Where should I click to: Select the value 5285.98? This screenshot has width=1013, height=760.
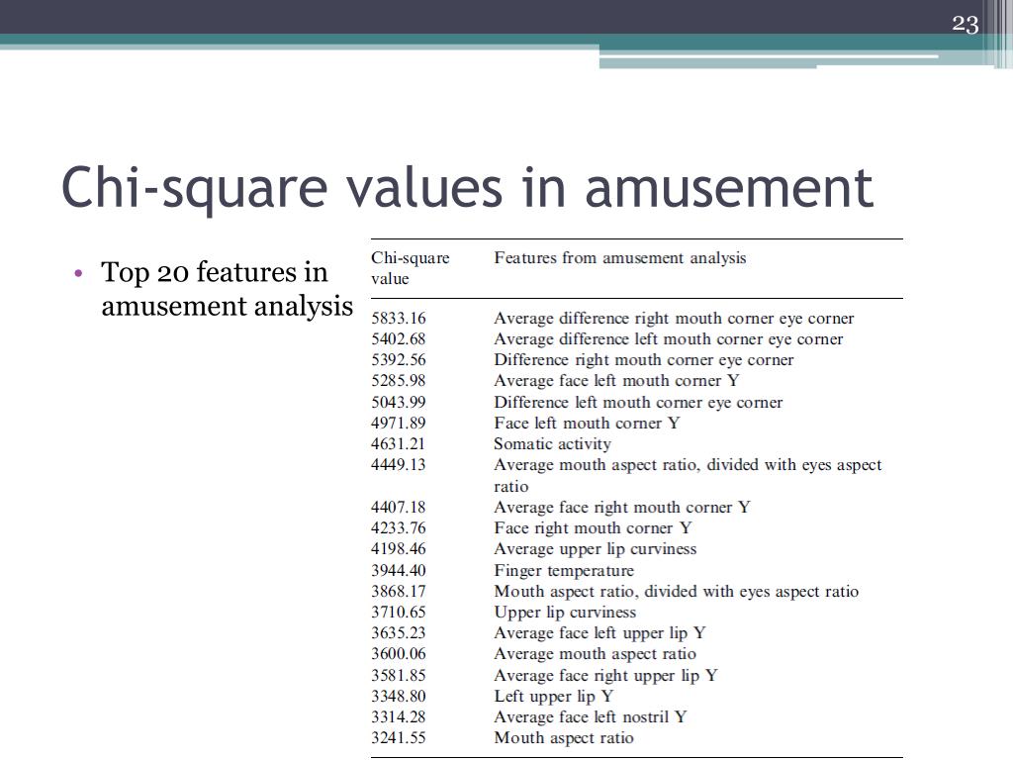pyautogui.click(x=399, y=380)
